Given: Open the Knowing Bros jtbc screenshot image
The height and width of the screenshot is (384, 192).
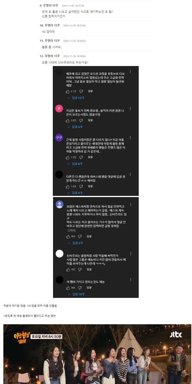Looking at the screenshot, I should click(x=97, y=354).
